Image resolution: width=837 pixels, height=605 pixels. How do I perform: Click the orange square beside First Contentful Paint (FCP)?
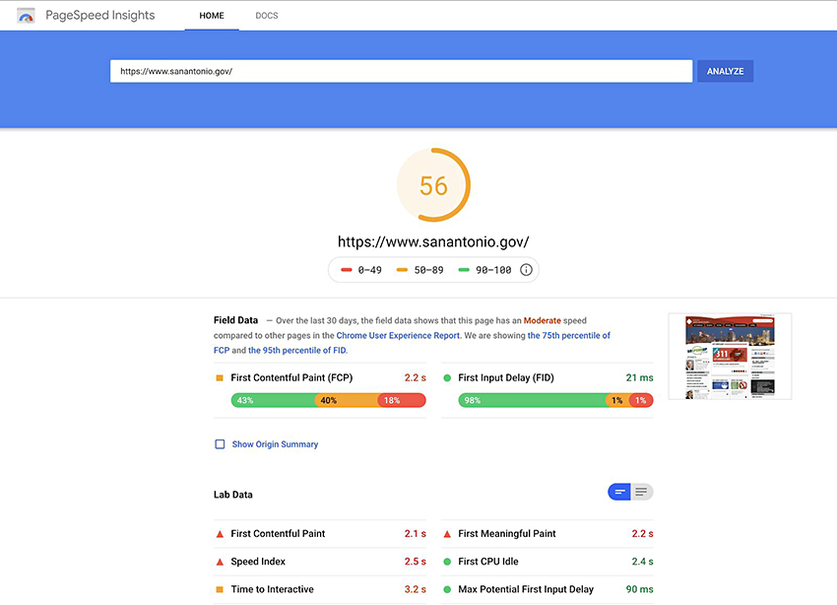220,378
